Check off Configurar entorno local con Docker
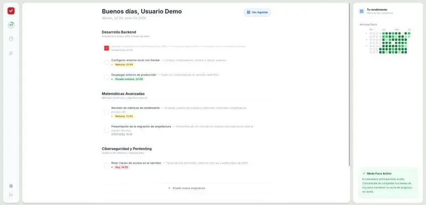426x205 pixels. [x=106, y=62]
